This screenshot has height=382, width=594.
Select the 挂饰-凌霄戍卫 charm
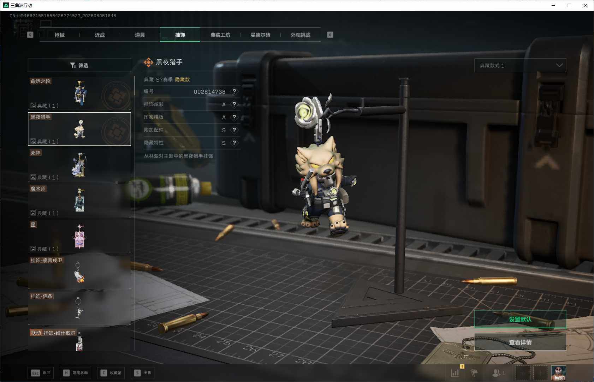[79, 273]
